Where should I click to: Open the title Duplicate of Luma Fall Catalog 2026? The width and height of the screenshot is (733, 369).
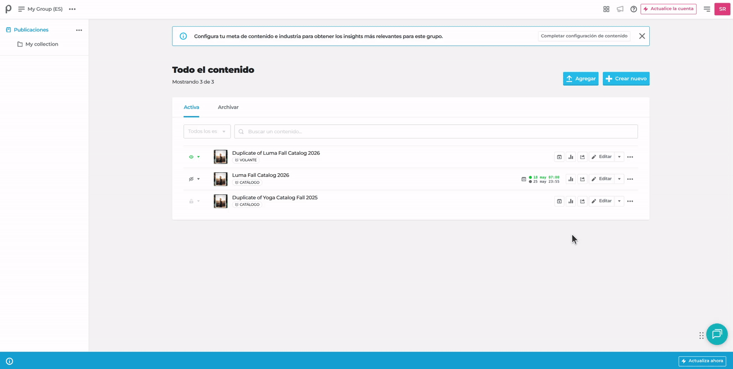[x=276, y=153]
